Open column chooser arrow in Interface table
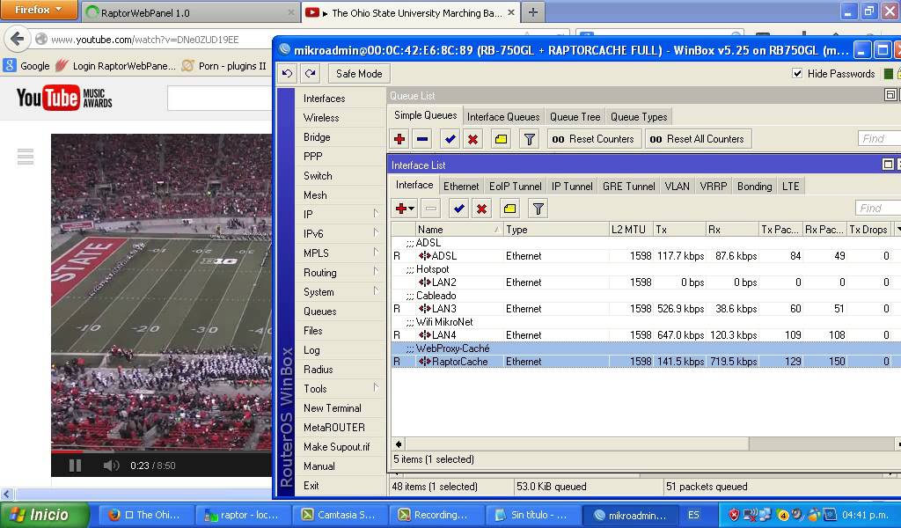Viewport: 901px width, 528px height. (897, 230)
